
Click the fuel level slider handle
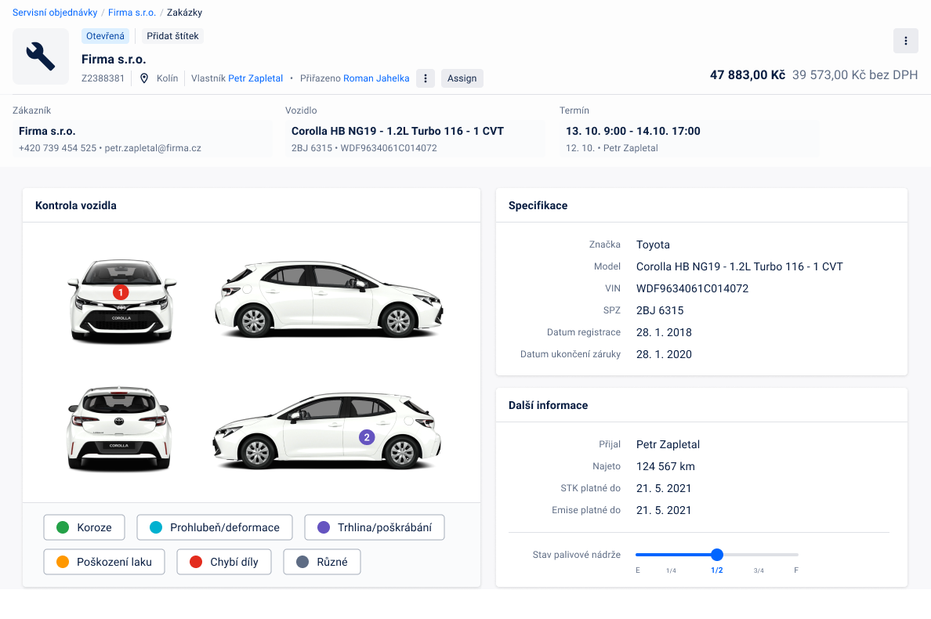point(716,555)
